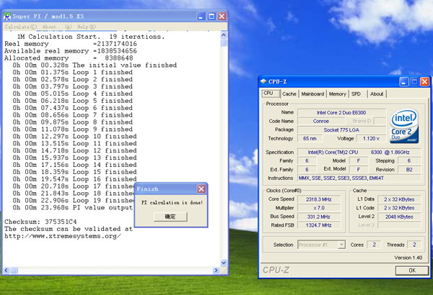Viewport: 433px width, 295px height.
Task: Click the Super PI app icon in title bar
Action: (7, 17)
